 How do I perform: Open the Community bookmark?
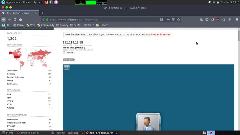(x=46, y=25)
